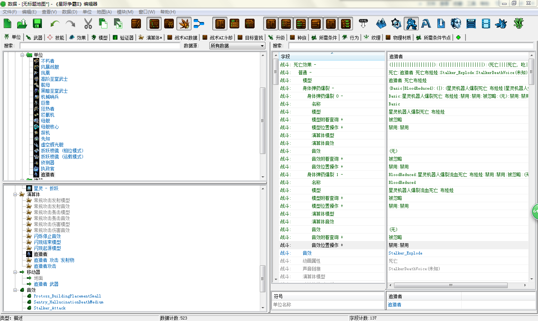This screenshot has height=321, width=538.
Task: Save using the green floppy disk icon
Action: pyautogui.click(x=37, y=24)
